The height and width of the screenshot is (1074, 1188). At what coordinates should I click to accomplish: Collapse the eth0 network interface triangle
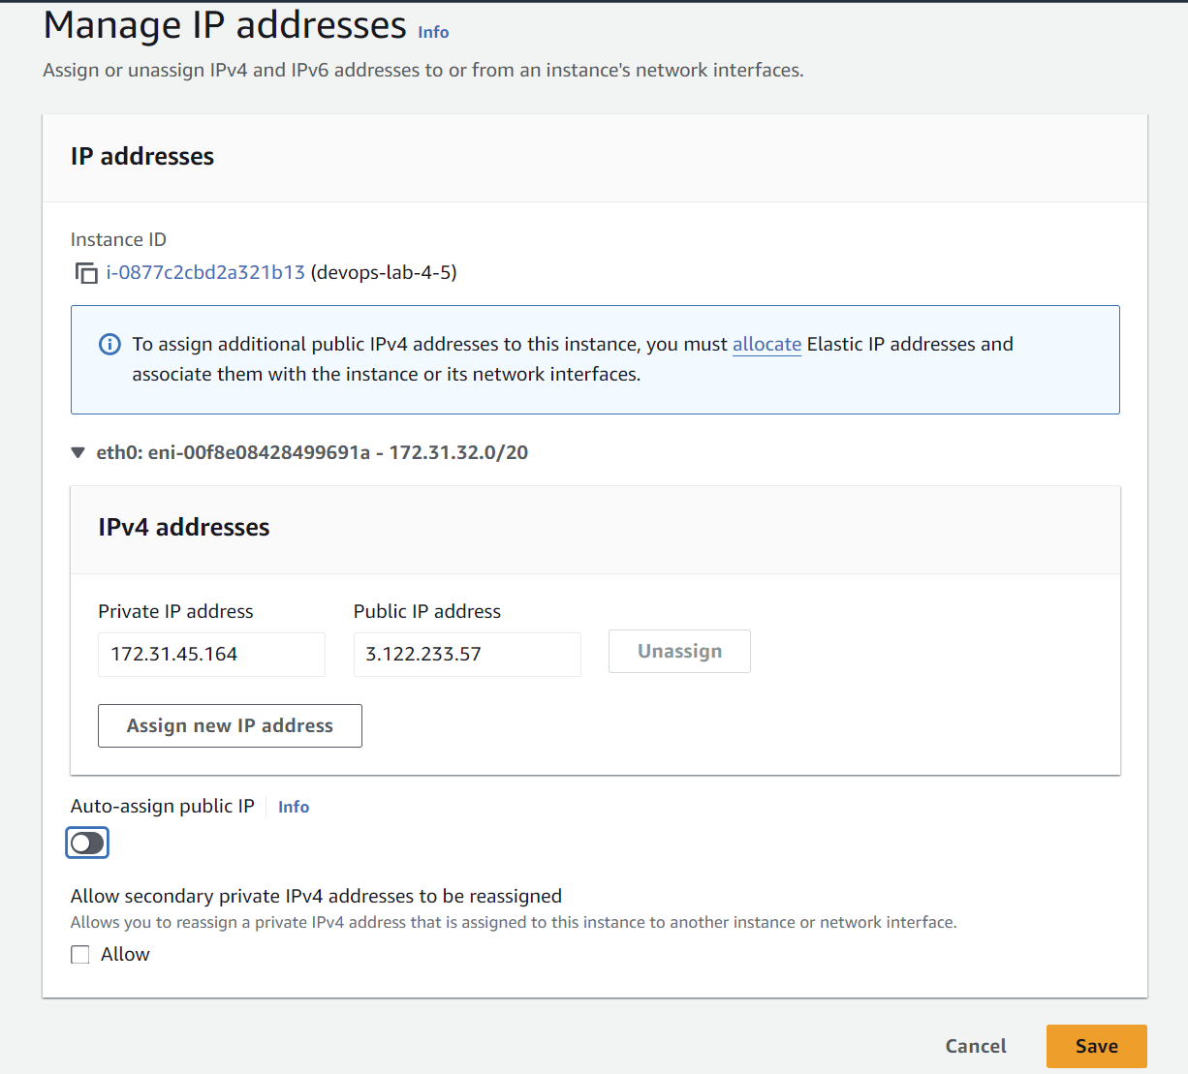coord(78,452)
